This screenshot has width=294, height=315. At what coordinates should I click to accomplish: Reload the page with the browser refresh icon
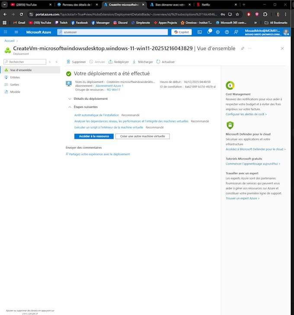click(x=21, y=14)
